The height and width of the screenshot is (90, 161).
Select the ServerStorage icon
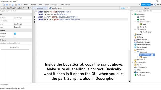click(135, 47)
